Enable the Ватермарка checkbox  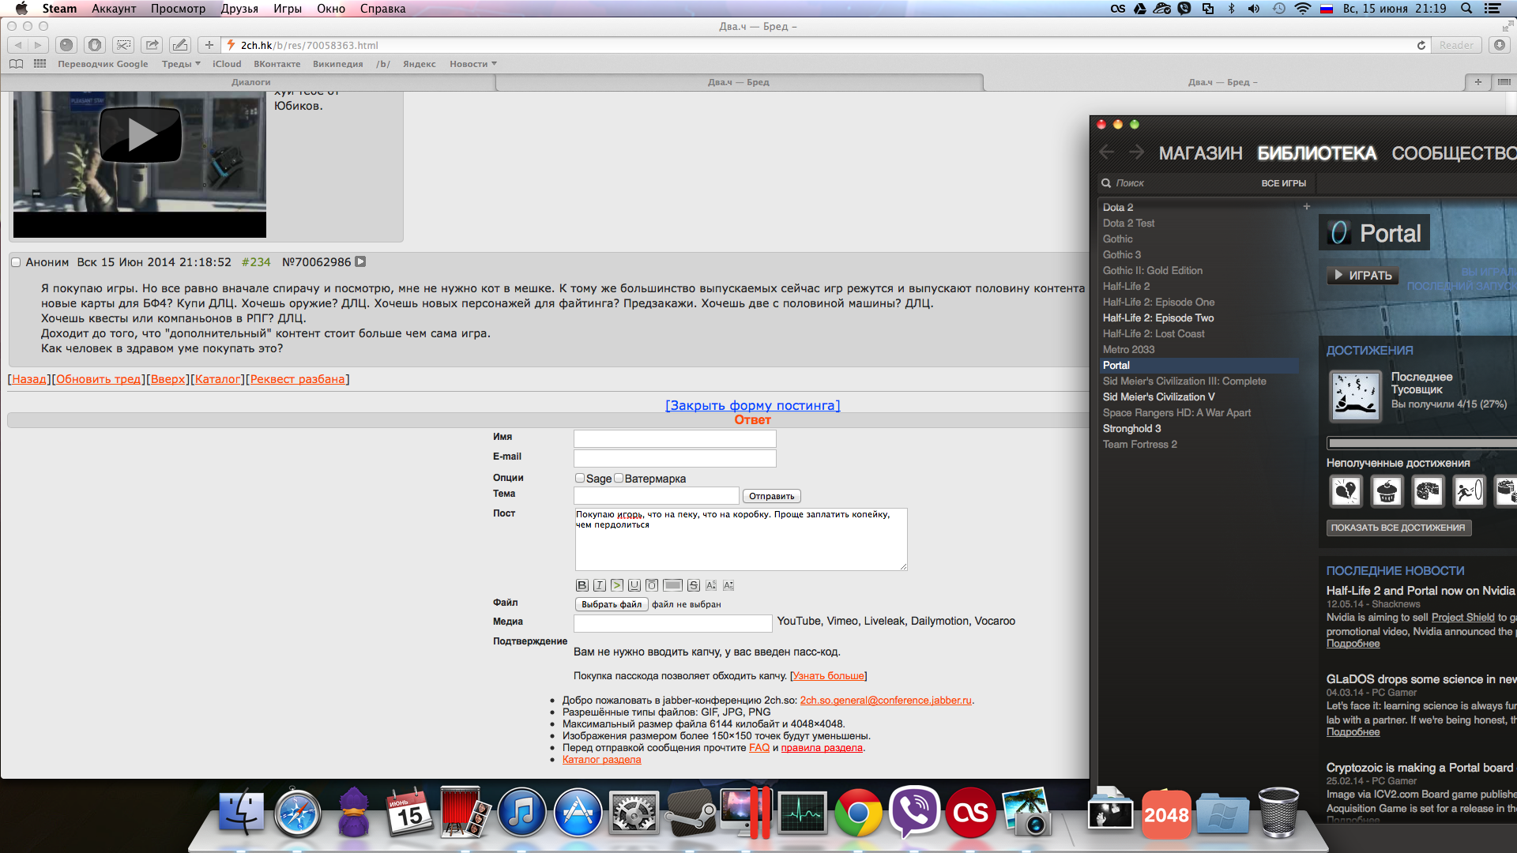pyautogui.click(x=619, y=478)
